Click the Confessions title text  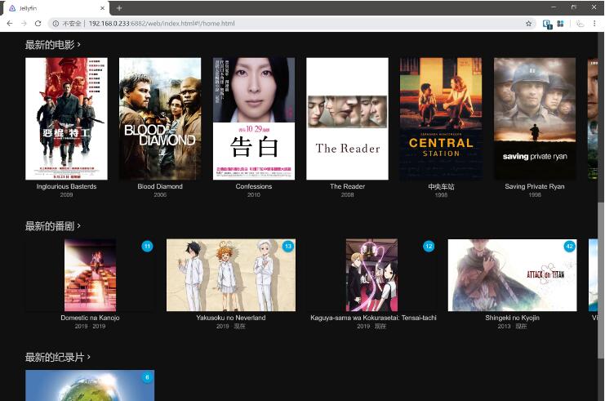(254, 186)
